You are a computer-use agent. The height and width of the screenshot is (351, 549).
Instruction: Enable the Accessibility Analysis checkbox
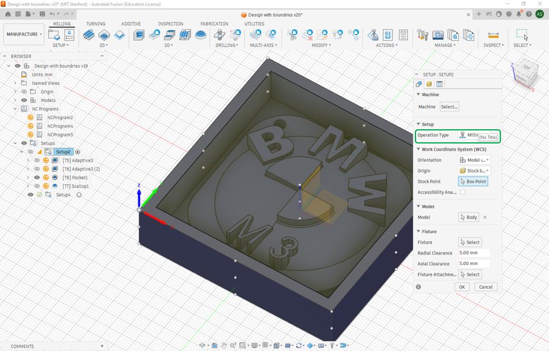[462, 192]
